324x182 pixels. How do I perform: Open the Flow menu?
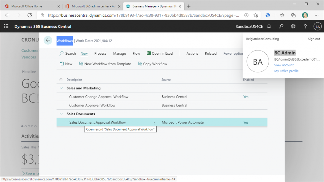(x=136, y=53)
